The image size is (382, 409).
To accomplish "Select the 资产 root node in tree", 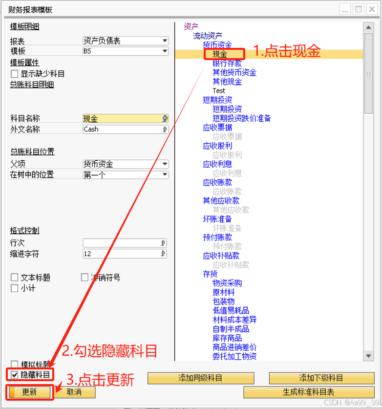I will tap(191, 26).
